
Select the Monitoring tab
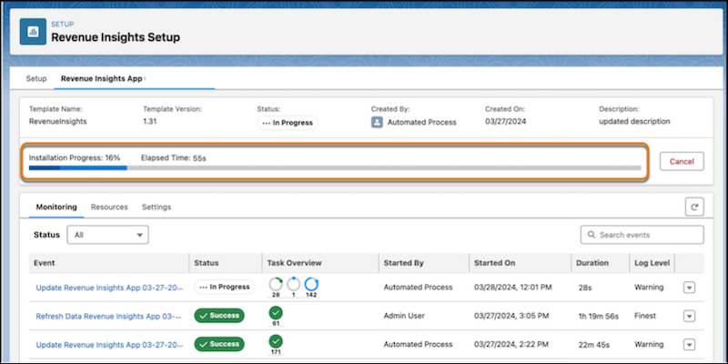pos(56,207)
